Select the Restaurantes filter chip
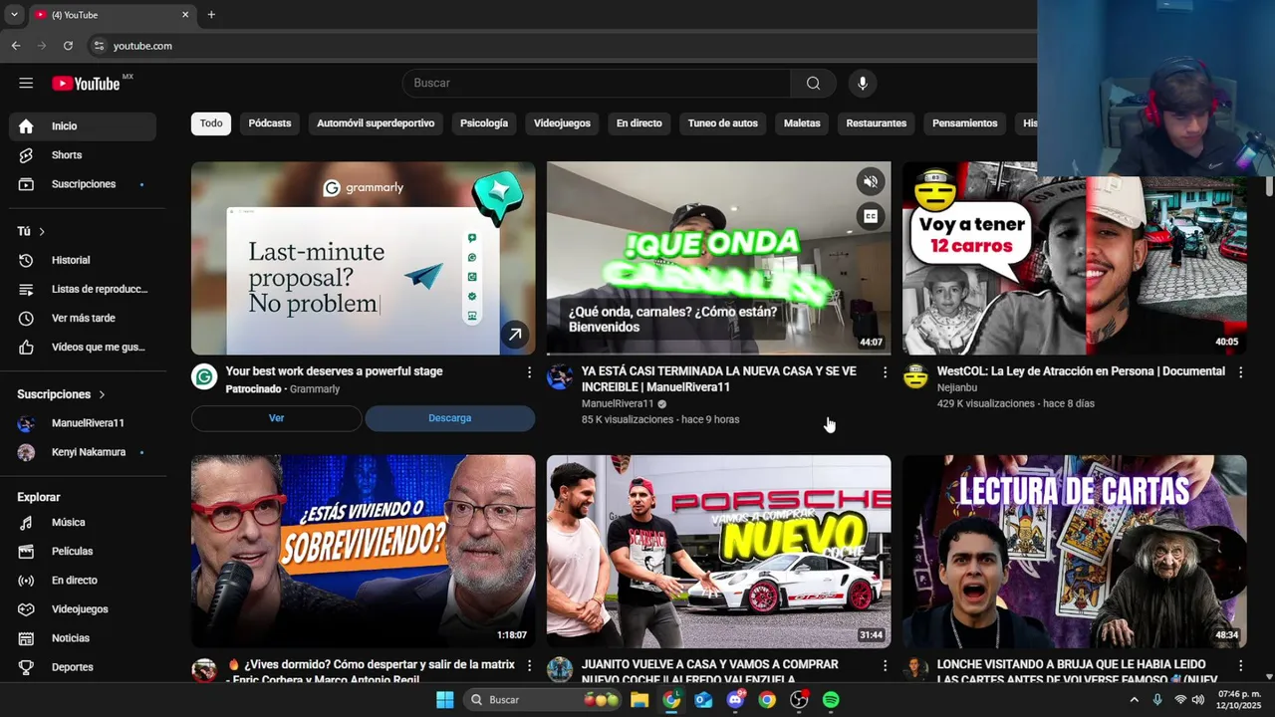 tap(877, 123)
